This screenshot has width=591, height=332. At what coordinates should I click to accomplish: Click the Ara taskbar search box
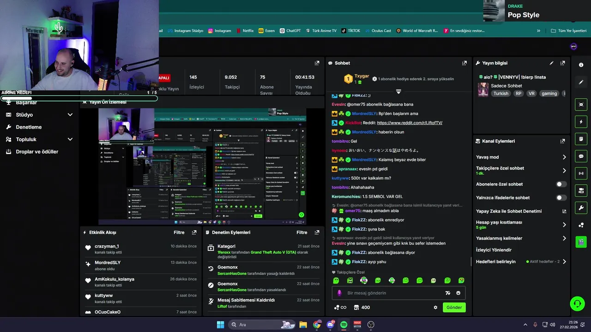point(263,325)
